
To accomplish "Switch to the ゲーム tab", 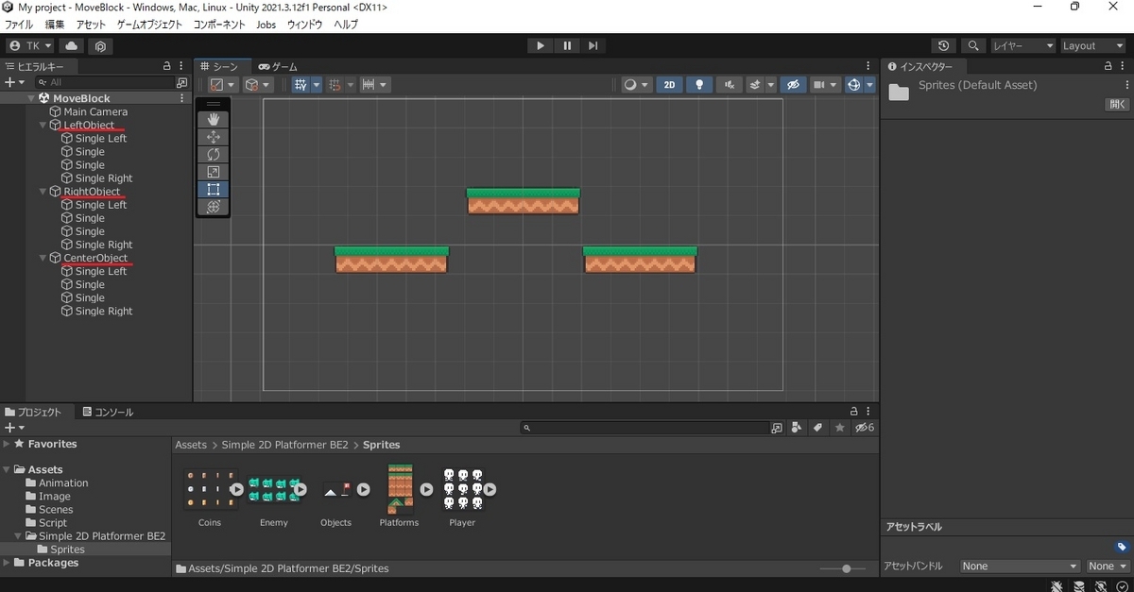I will click(278, 66).
